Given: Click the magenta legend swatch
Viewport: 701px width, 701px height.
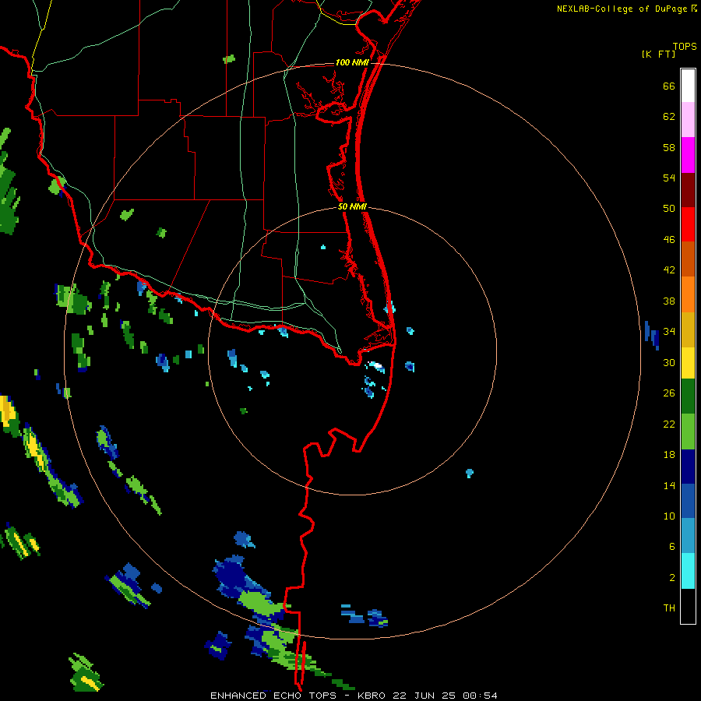Looking at the screenshot, I should [x=688, y=155].
